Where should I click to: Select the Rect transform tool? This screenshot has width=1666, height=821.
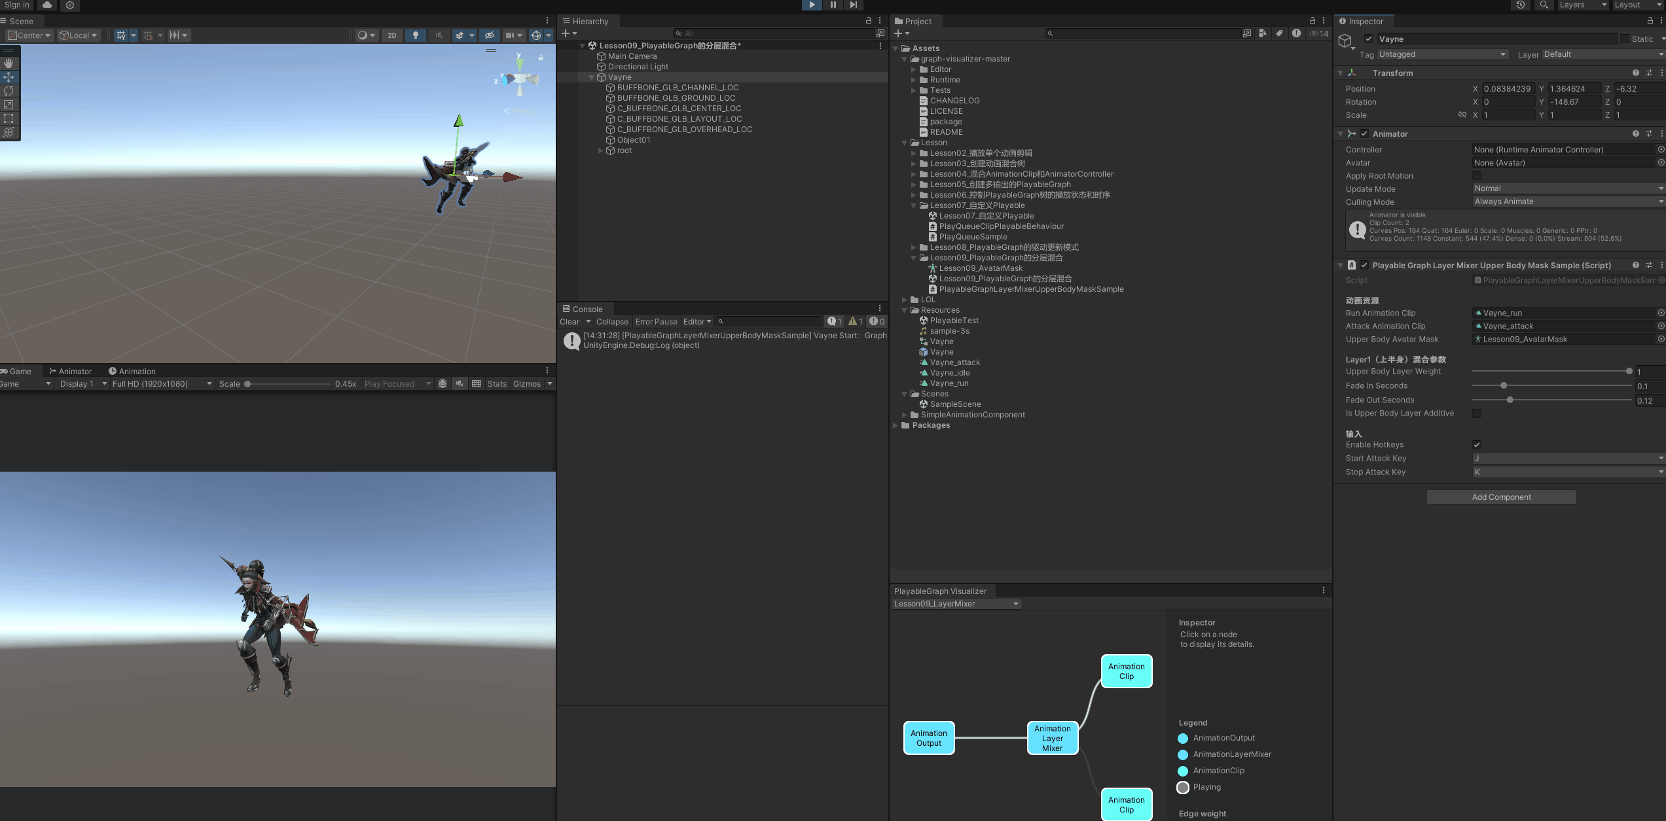pos(9,118)
